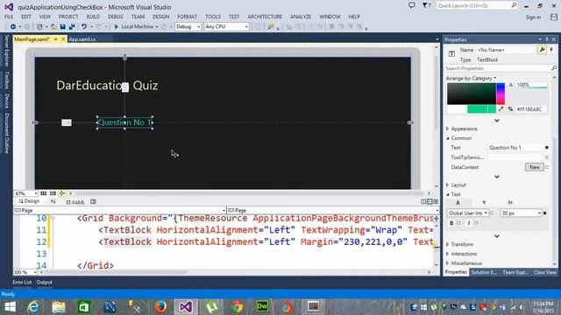Pick color with the eyedropper icon
Screen dimensions: 561x315
pos(501,108)
